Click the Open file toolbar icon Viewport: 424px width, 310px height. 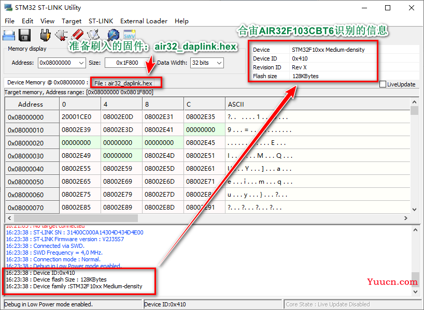pos(9,35)
